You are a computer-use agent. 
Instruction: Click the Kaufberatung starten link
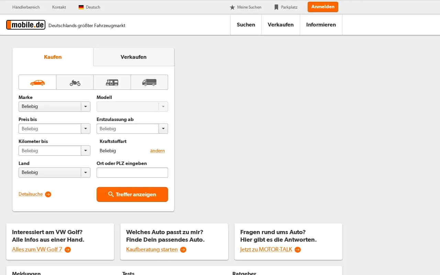tap(152, 250)
